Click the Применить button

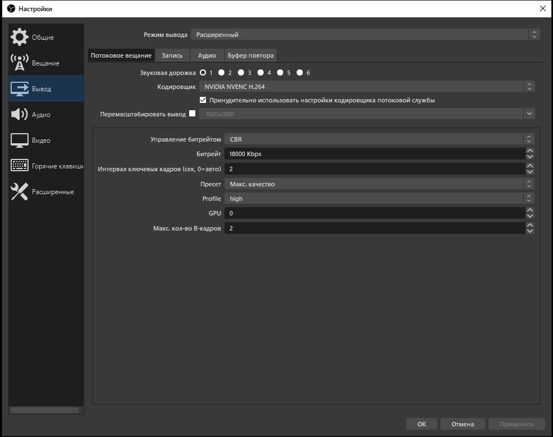pyautogui.click(x=517, y=424)
